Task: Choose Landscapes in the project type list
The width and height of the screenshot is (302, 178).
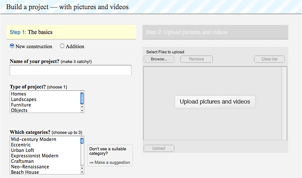Action: [x=45, y=99]
